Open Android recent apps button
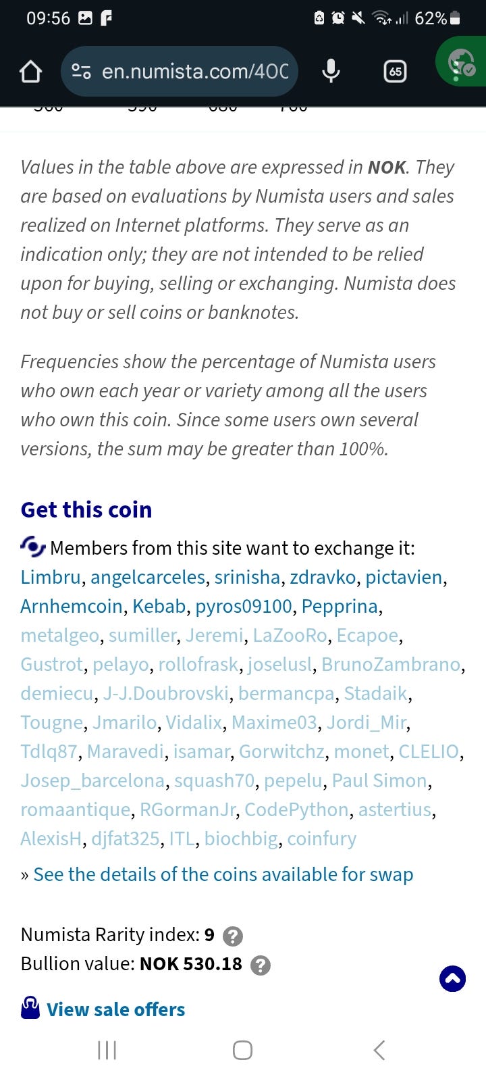 pyautogui.click(x=107, y=1050)
